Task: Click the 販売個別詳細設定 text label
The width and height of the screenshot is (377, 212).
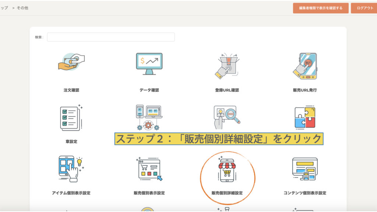Action: coord(227,193)
